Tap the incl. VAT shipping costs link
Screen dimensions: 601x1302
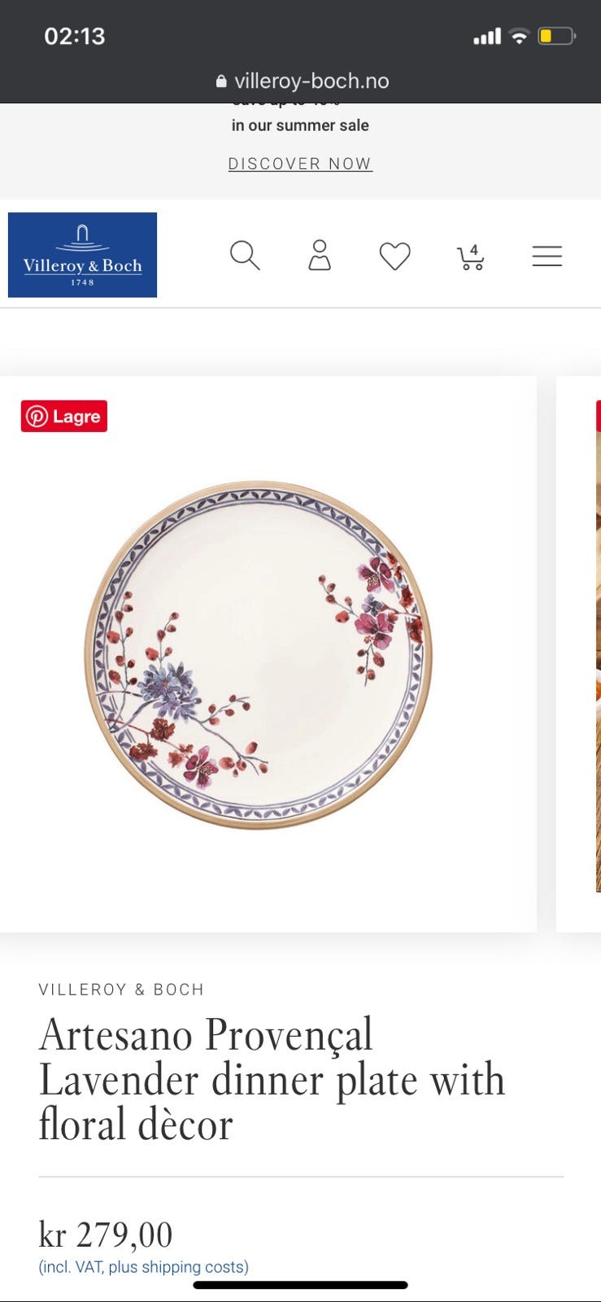point(143,1267)
